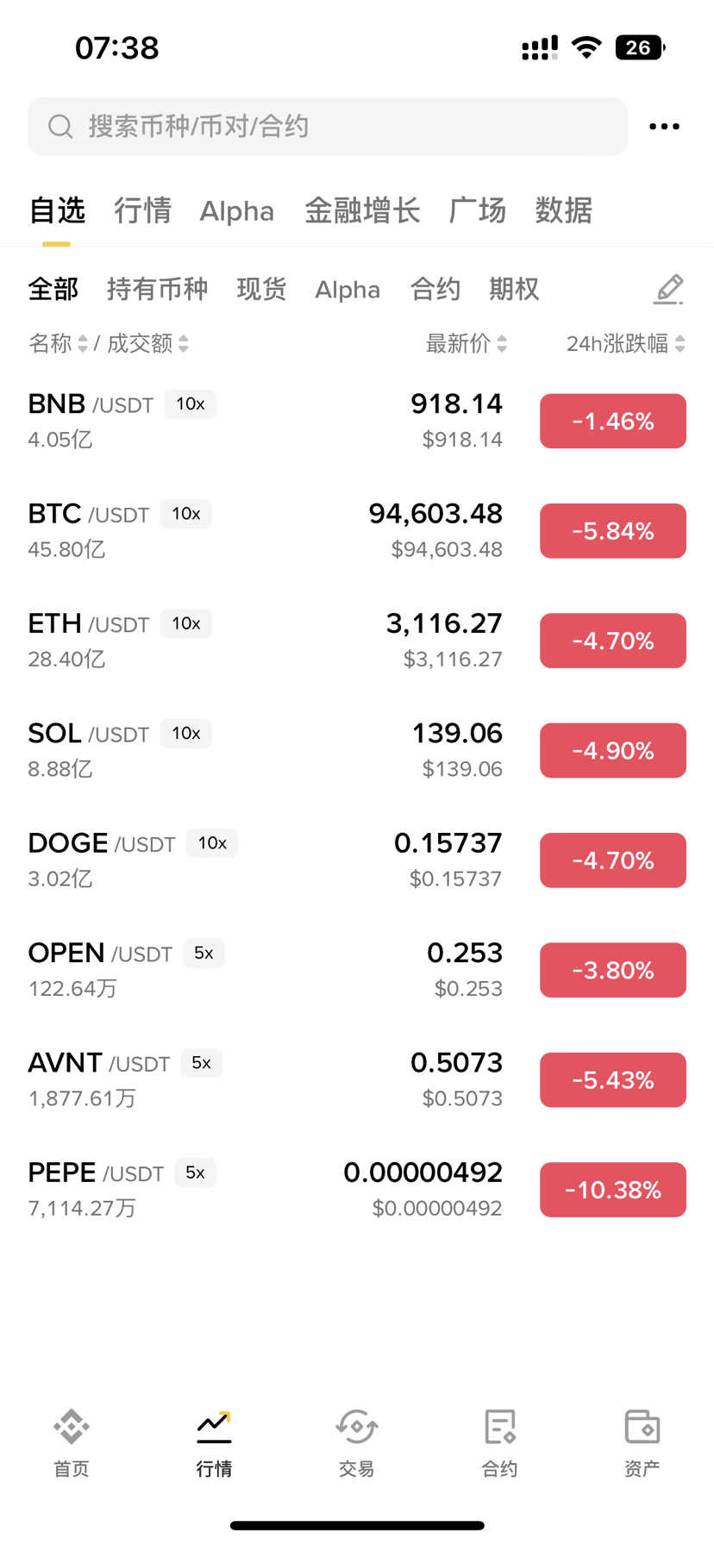Switch to the Alpha top tab
Screen dimensions: 714x1545
tap(237, 211)
